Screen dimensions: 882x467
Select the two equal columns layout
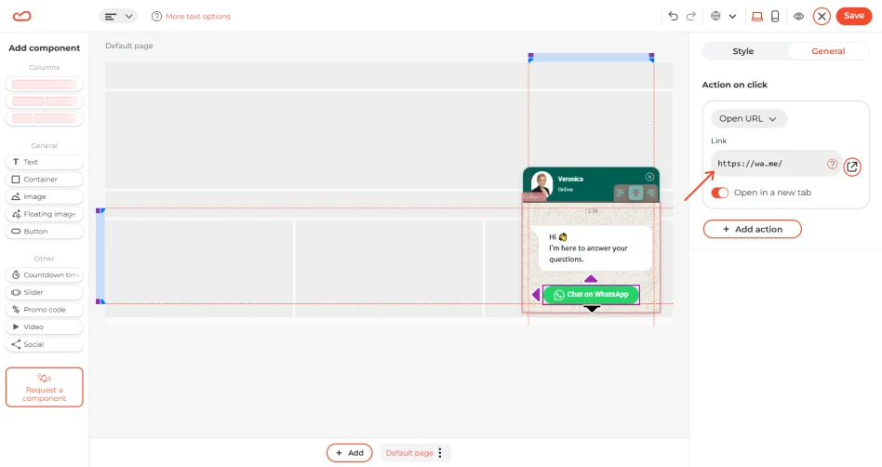(x=45, y=101)
